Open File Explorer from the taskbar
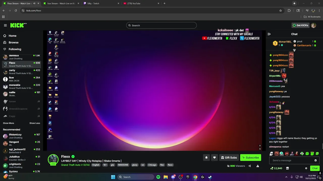 (166, 177)
